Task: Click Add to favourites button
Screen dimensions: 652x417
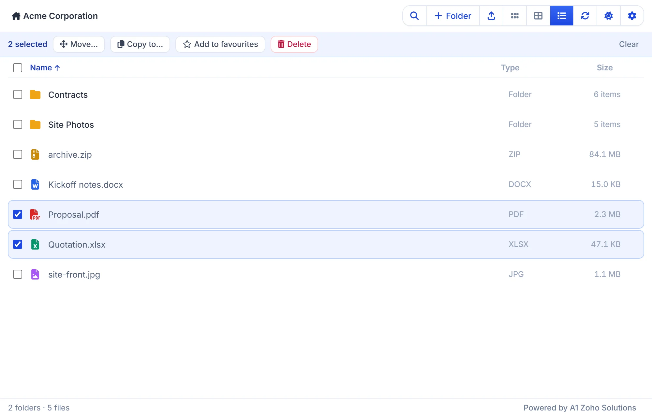Action: tap(220, 44)
